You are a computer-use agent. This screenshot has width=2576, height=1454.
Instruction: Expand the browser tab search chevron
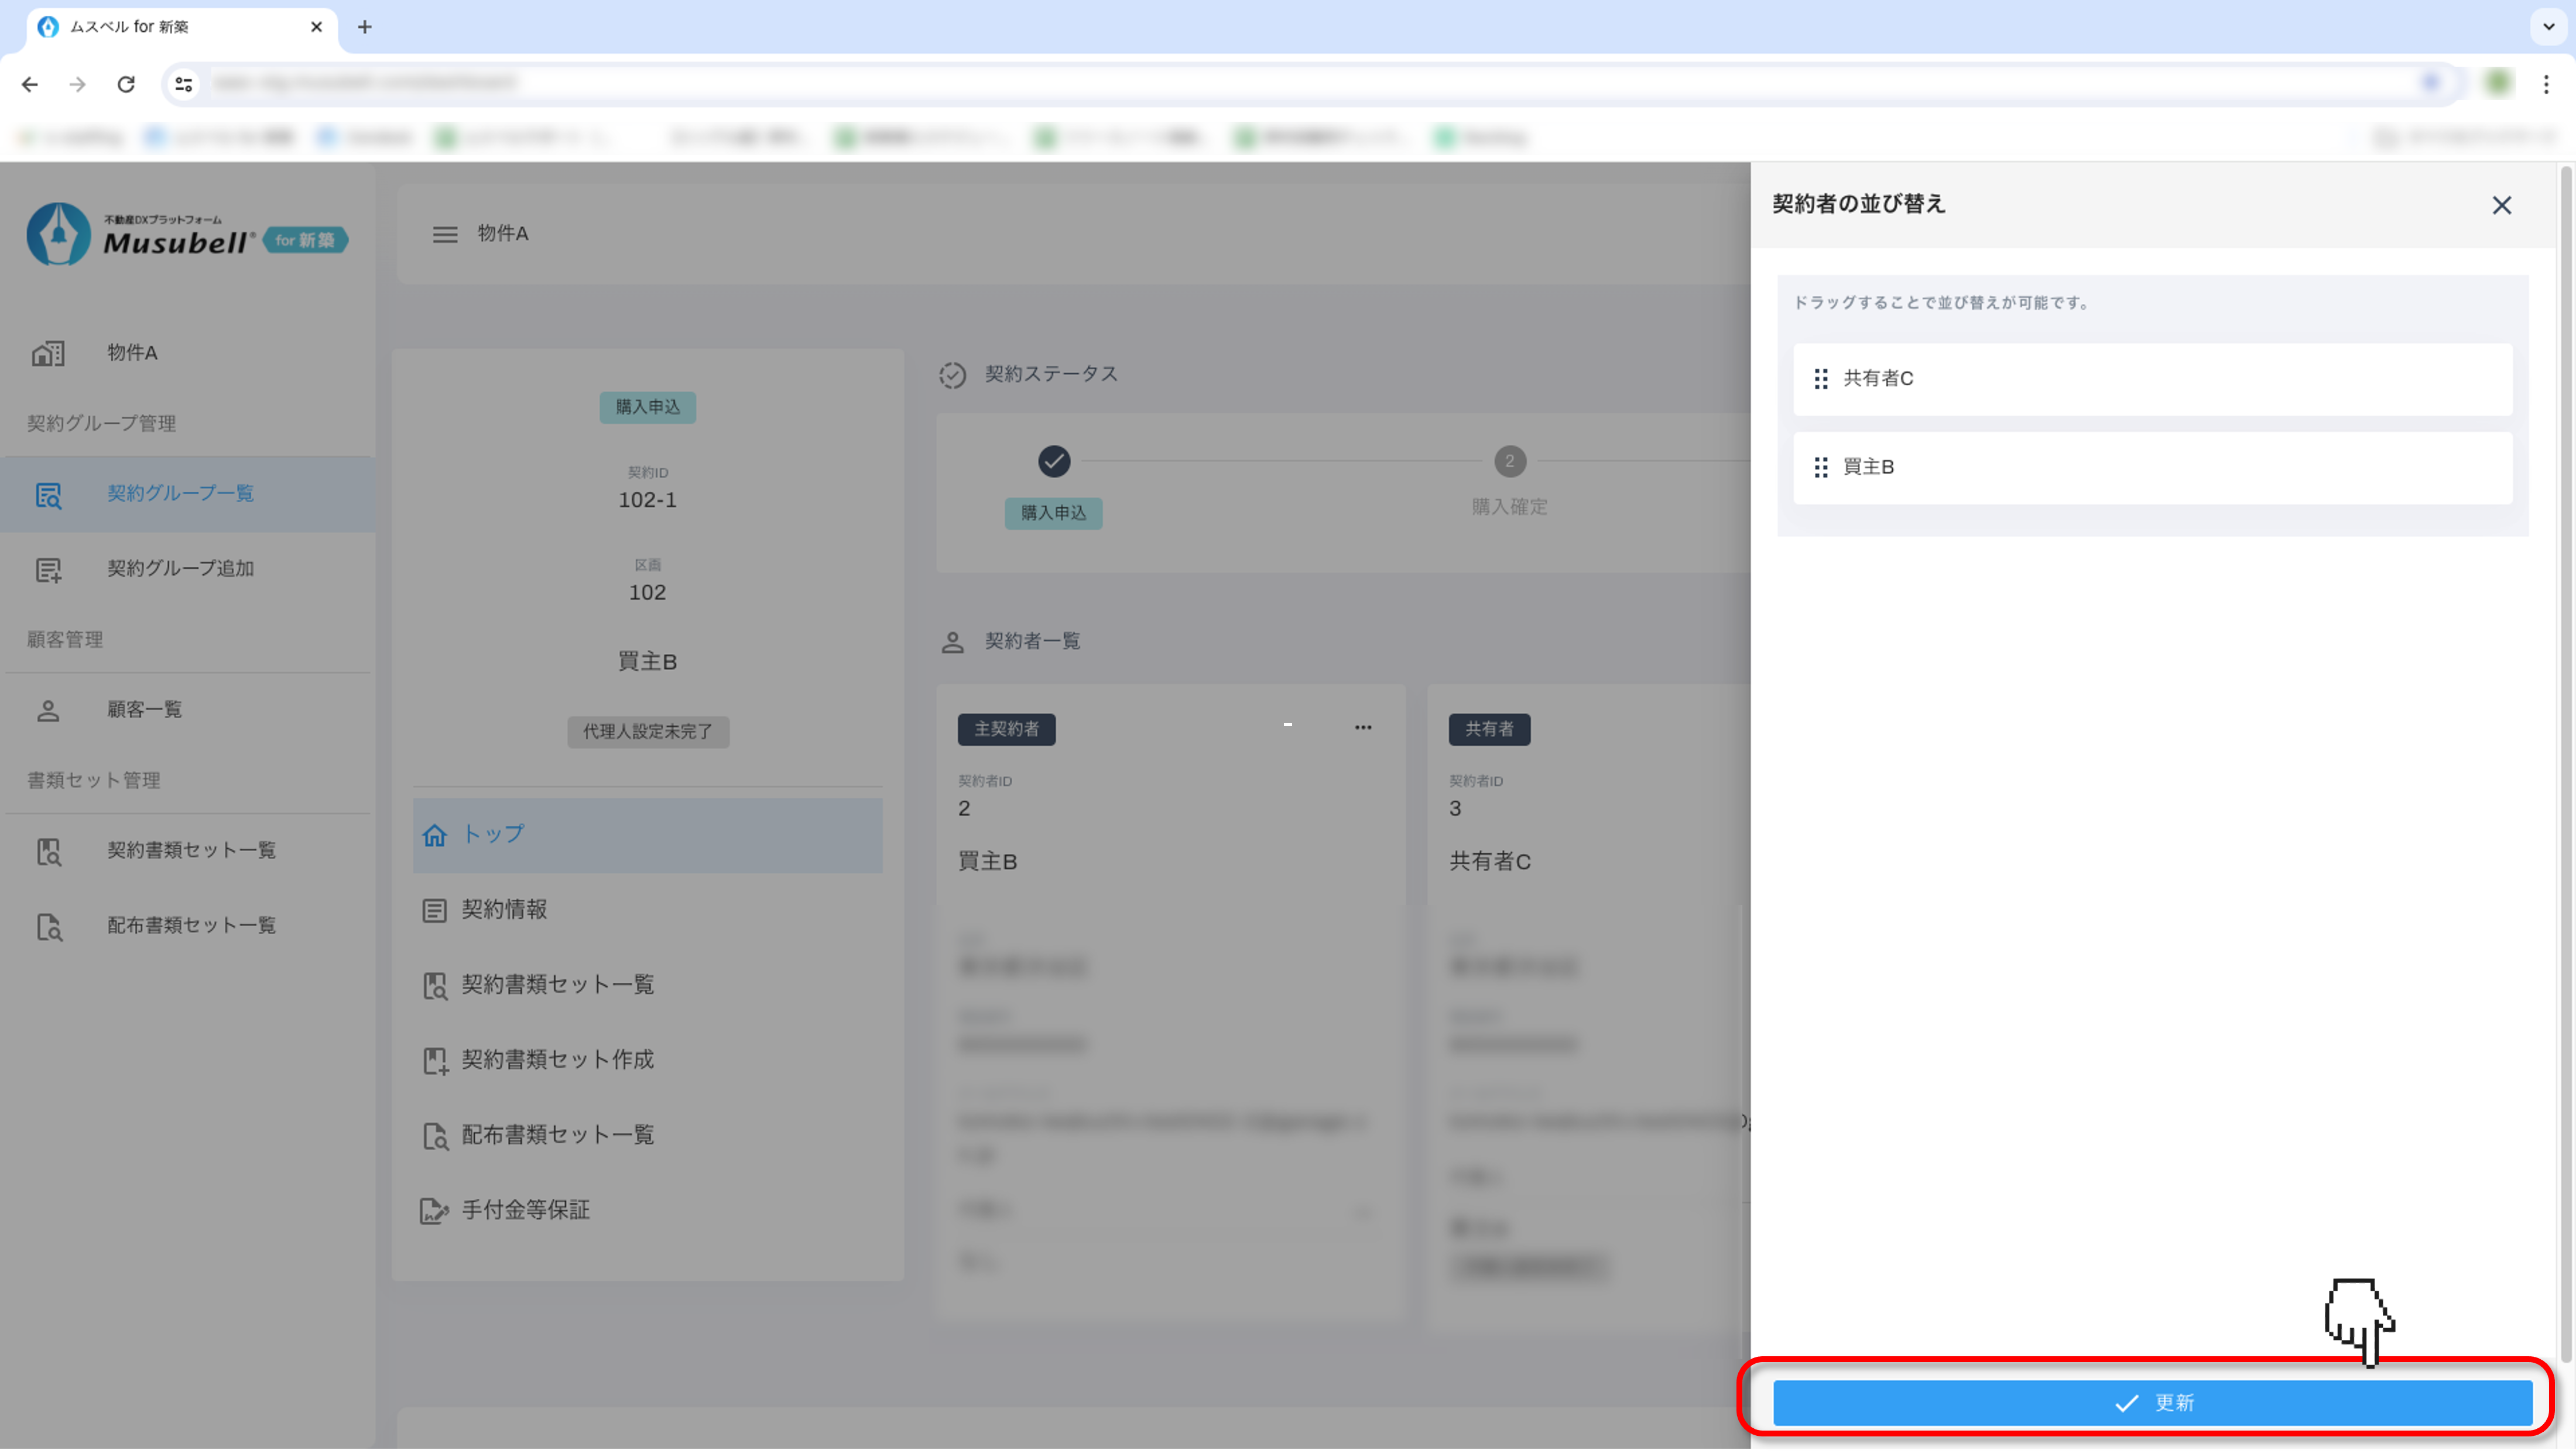coord(2548,27)
